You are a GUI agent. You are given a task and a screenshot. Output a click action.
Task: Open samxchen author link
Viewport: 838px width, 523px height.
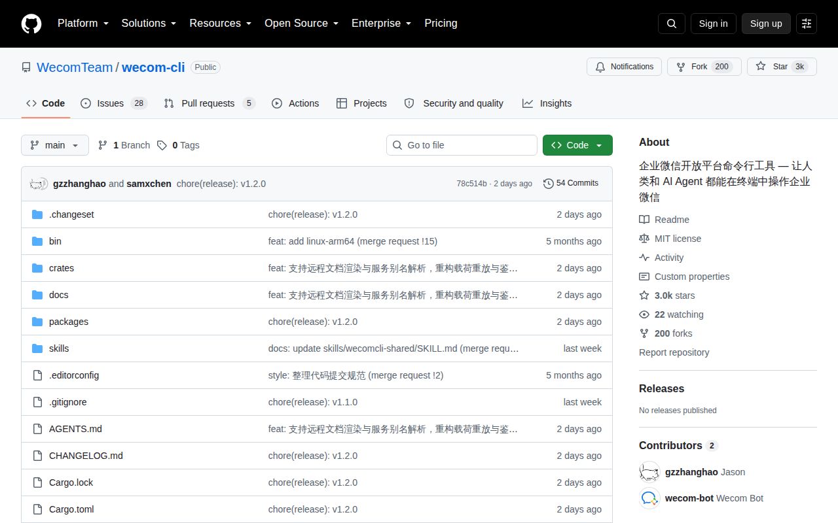[149, 184]
